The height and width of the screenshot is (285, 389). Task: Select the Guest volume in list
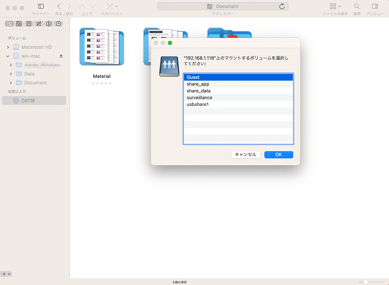(238, 77)
